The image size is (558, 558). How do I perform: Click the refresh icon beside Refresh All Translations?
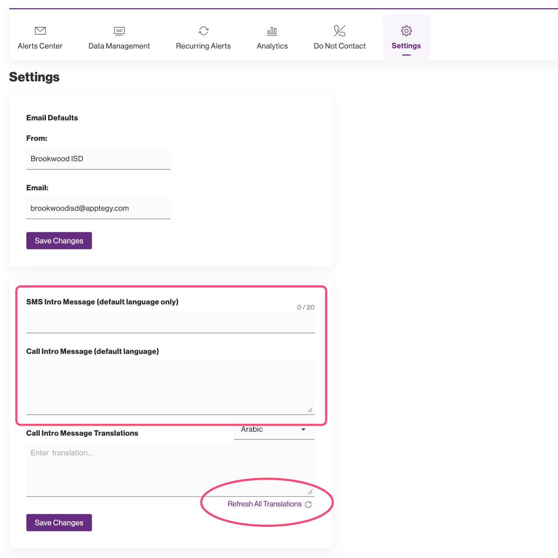(309, 504)
